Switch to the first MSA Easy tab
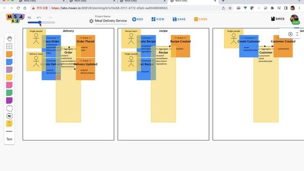 [x=41, y=1]
